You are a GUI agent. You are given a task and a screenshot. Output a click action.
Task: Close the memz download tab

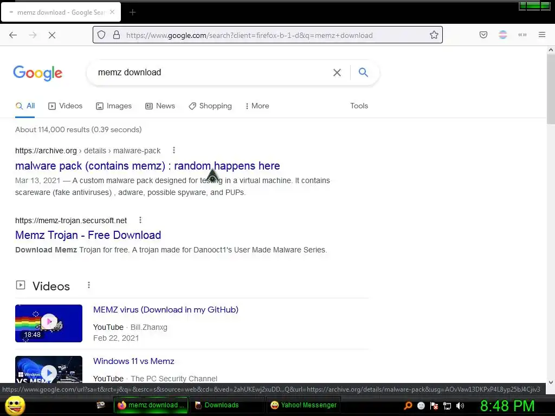coord(112,12)
